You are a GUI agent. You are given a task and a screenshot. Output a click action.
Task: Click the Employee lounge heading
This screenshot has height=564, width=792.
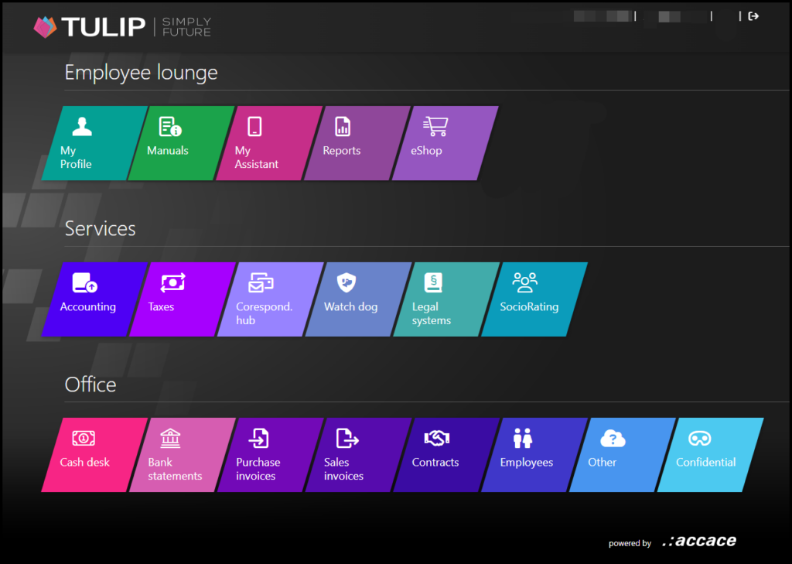141,73
